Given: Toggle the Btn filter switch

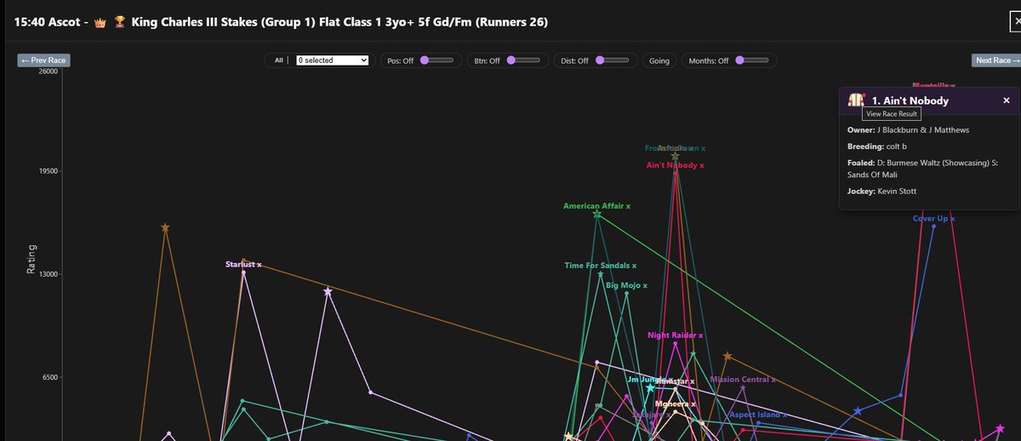Looking at the screenshot, I should 524,60.
